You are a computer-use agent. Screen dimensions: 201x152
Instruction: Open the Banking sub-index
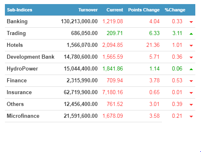coord(17,22)
